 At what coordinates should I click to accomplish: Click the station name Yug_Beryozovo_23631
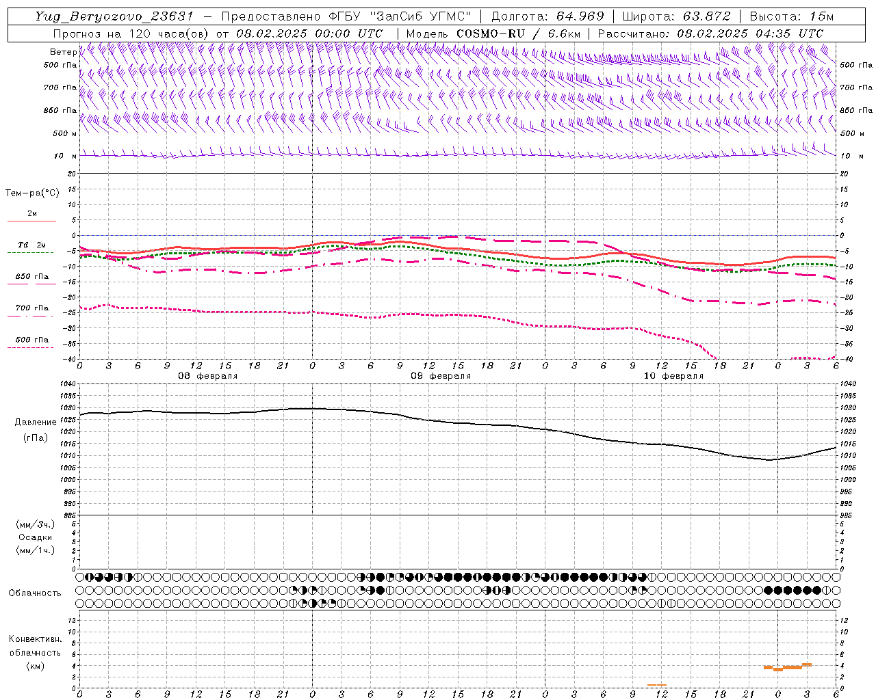pyautogui.click(x=114, y=16)
